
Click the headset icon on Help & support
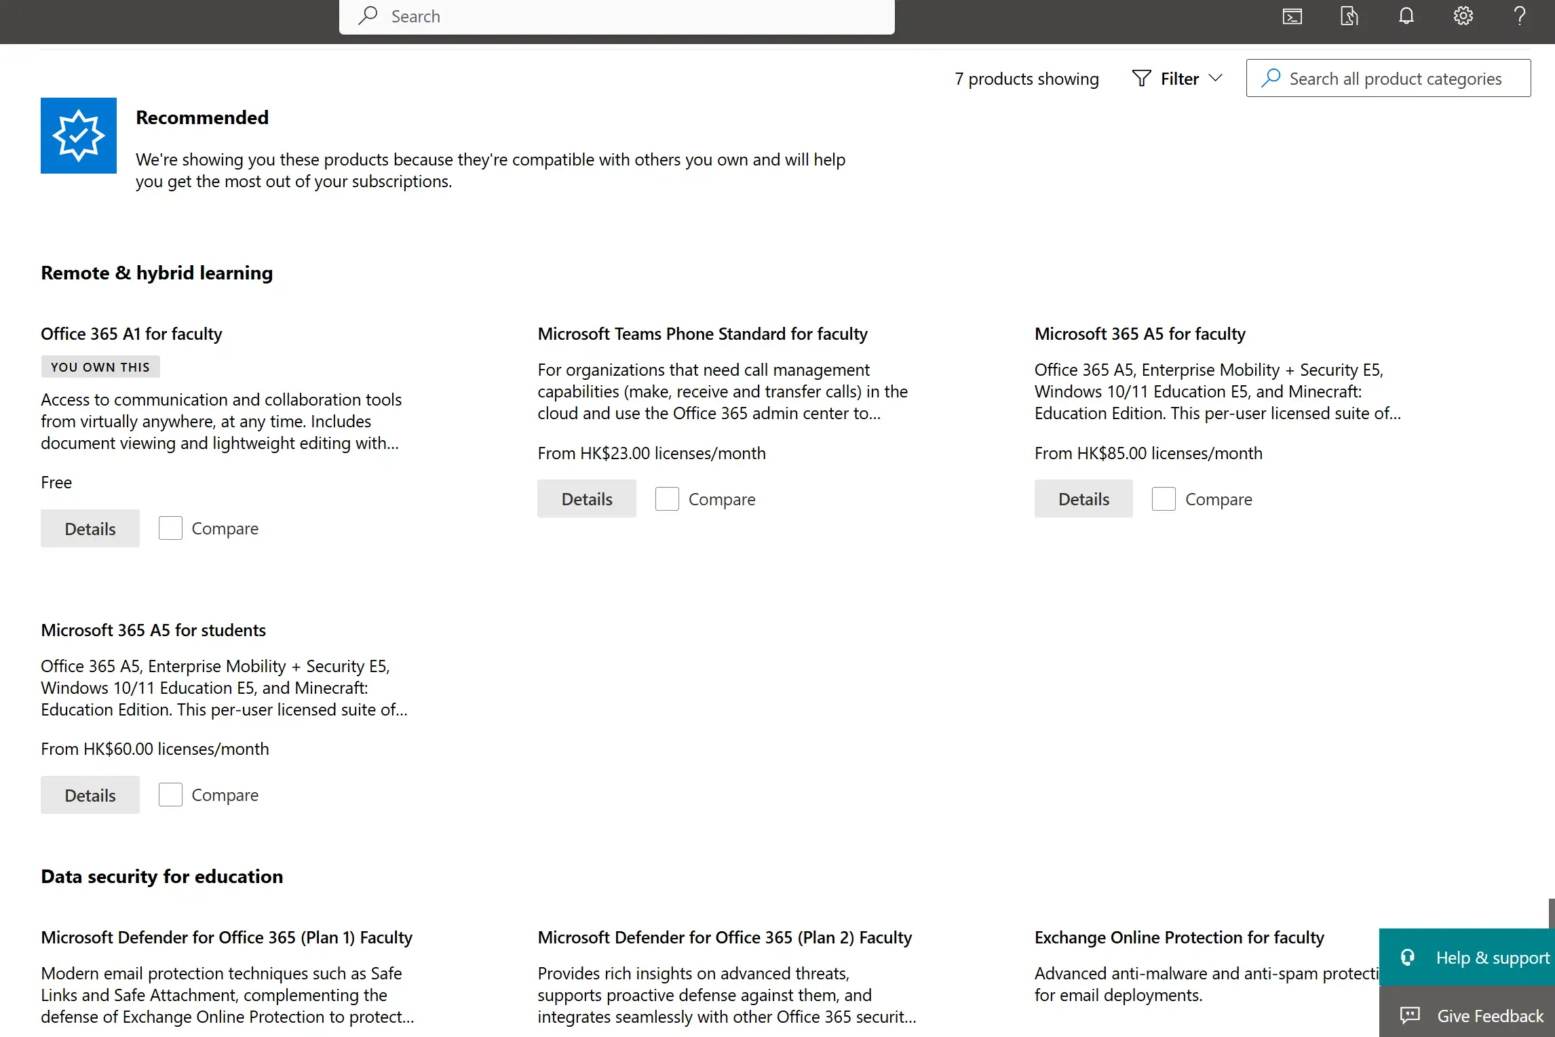(1408, 957)
